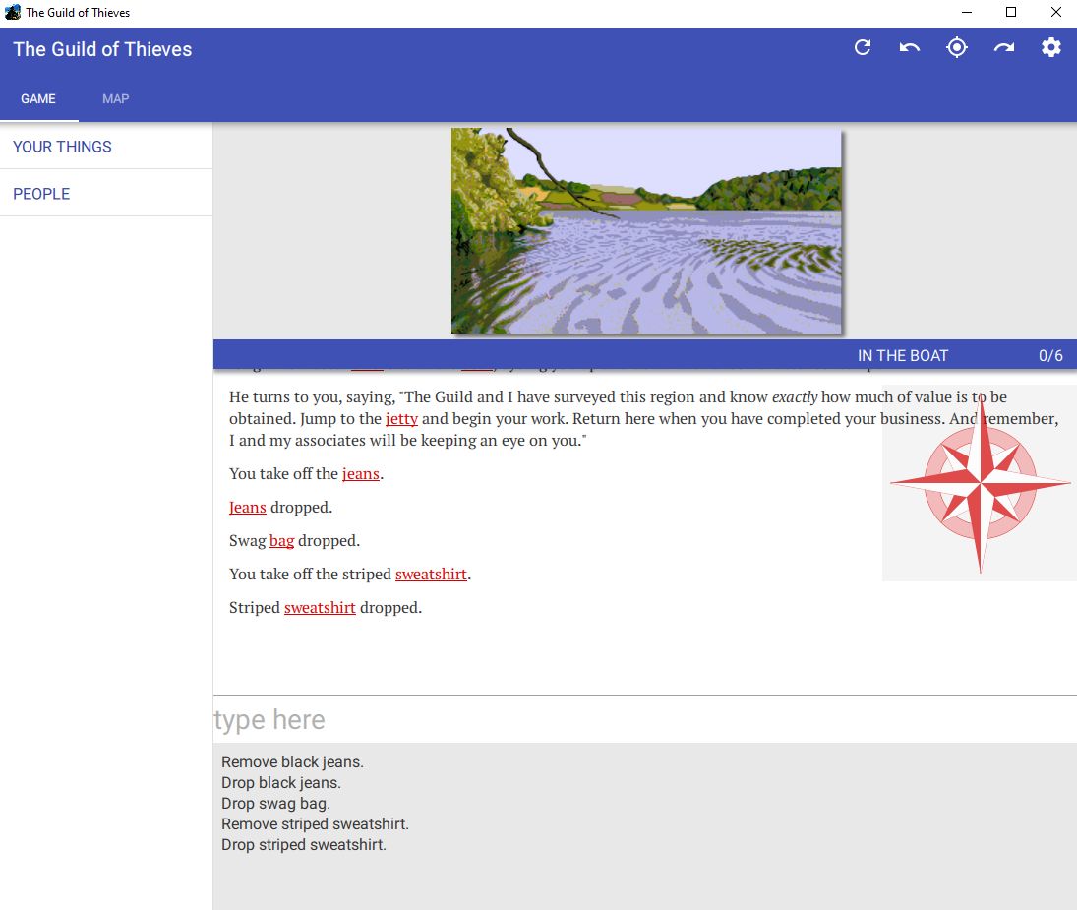The image size is (1077, 910).
Task: Click the lake scene illustration
Action: 646,230
